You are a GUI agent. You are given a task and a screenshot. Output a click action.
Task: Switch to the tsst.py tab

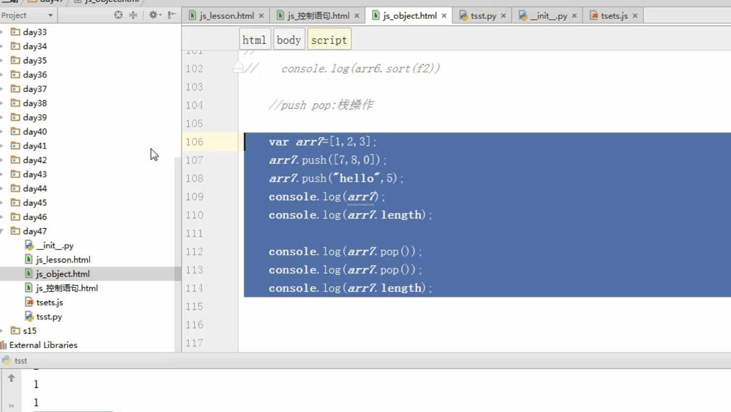(x=483, y=15)
